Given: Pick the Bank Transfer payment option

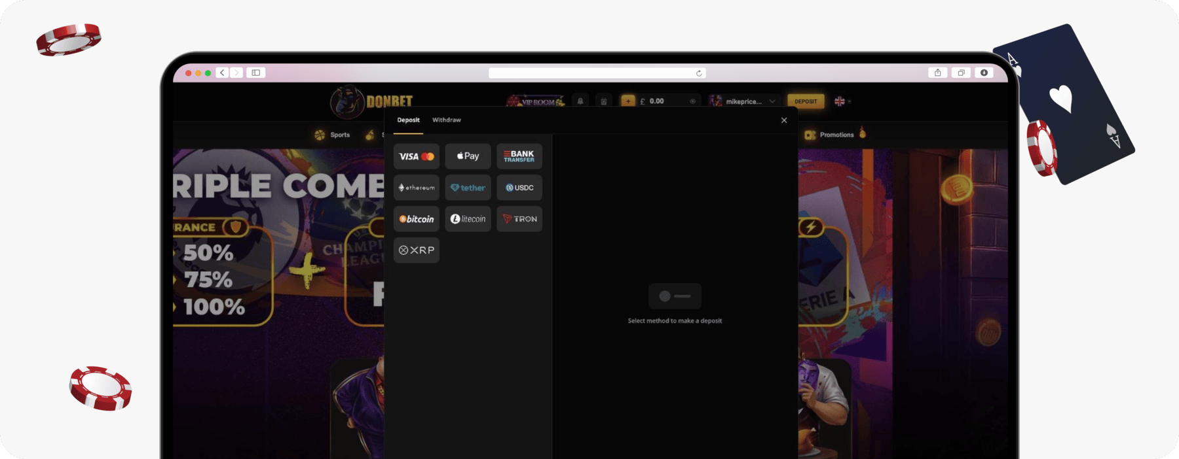Looking at the screenshot, I should coord(519,156).
